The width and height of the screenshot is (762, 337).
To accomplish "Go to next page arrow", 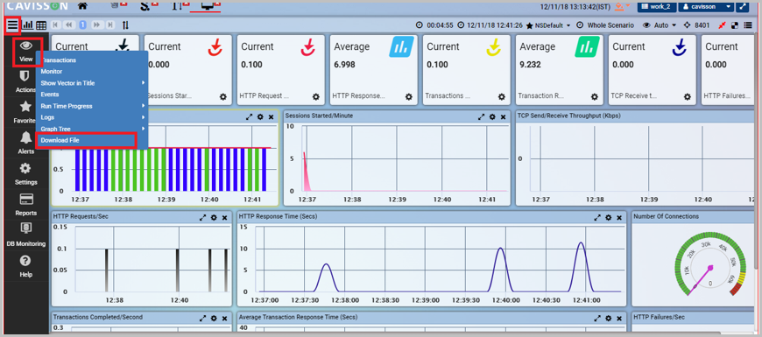I will point(96,25).
